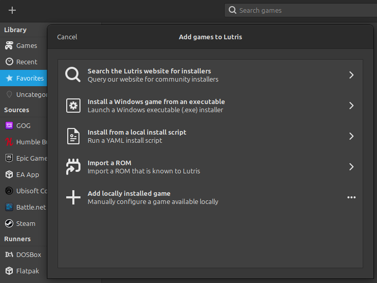Open the Battle.net source
The height and width of the screenshot is (283, 377).
pos(31,207)
